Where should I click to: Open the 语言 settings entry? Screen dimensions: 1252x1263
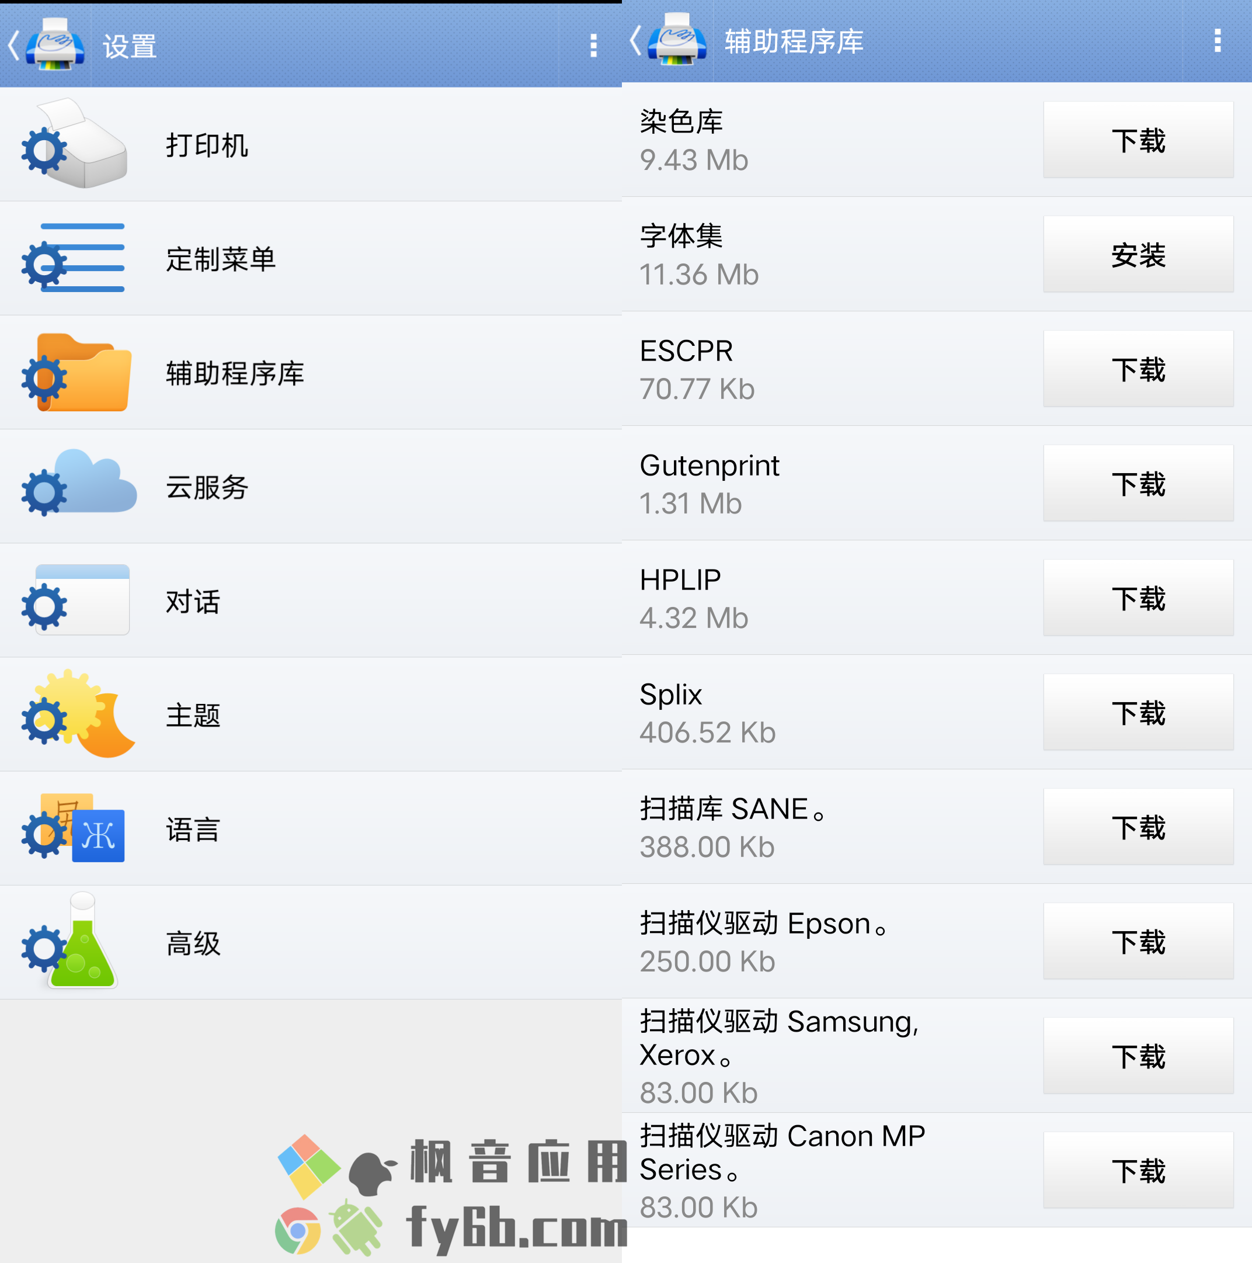tap(311, 829)
